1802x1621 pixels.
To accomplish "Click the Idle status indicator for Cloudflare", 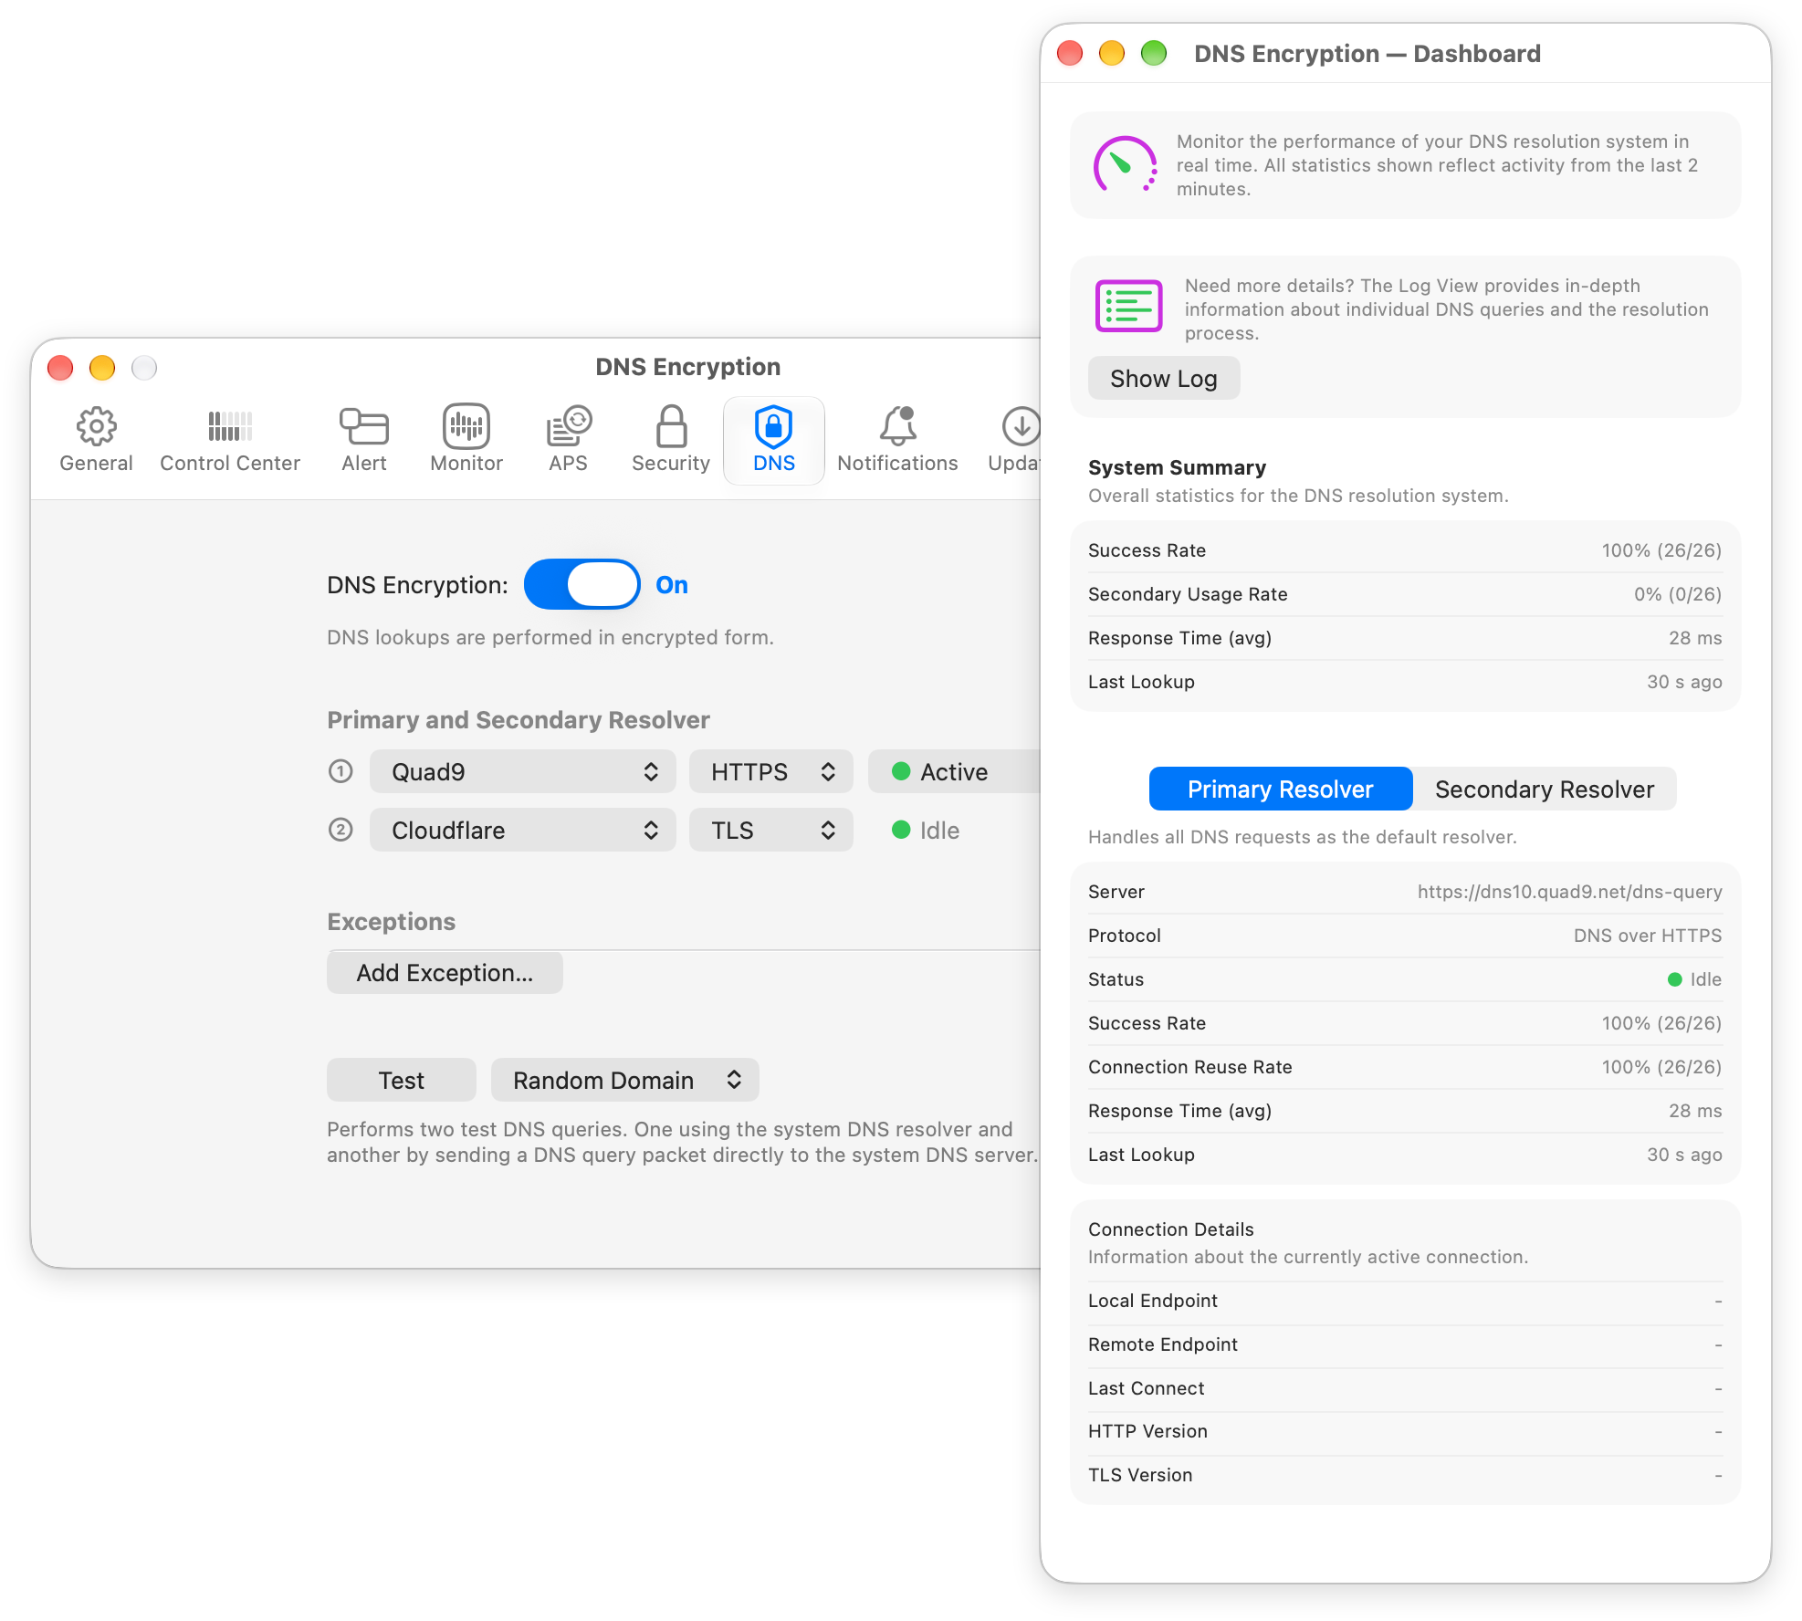I will coord(926,831).
